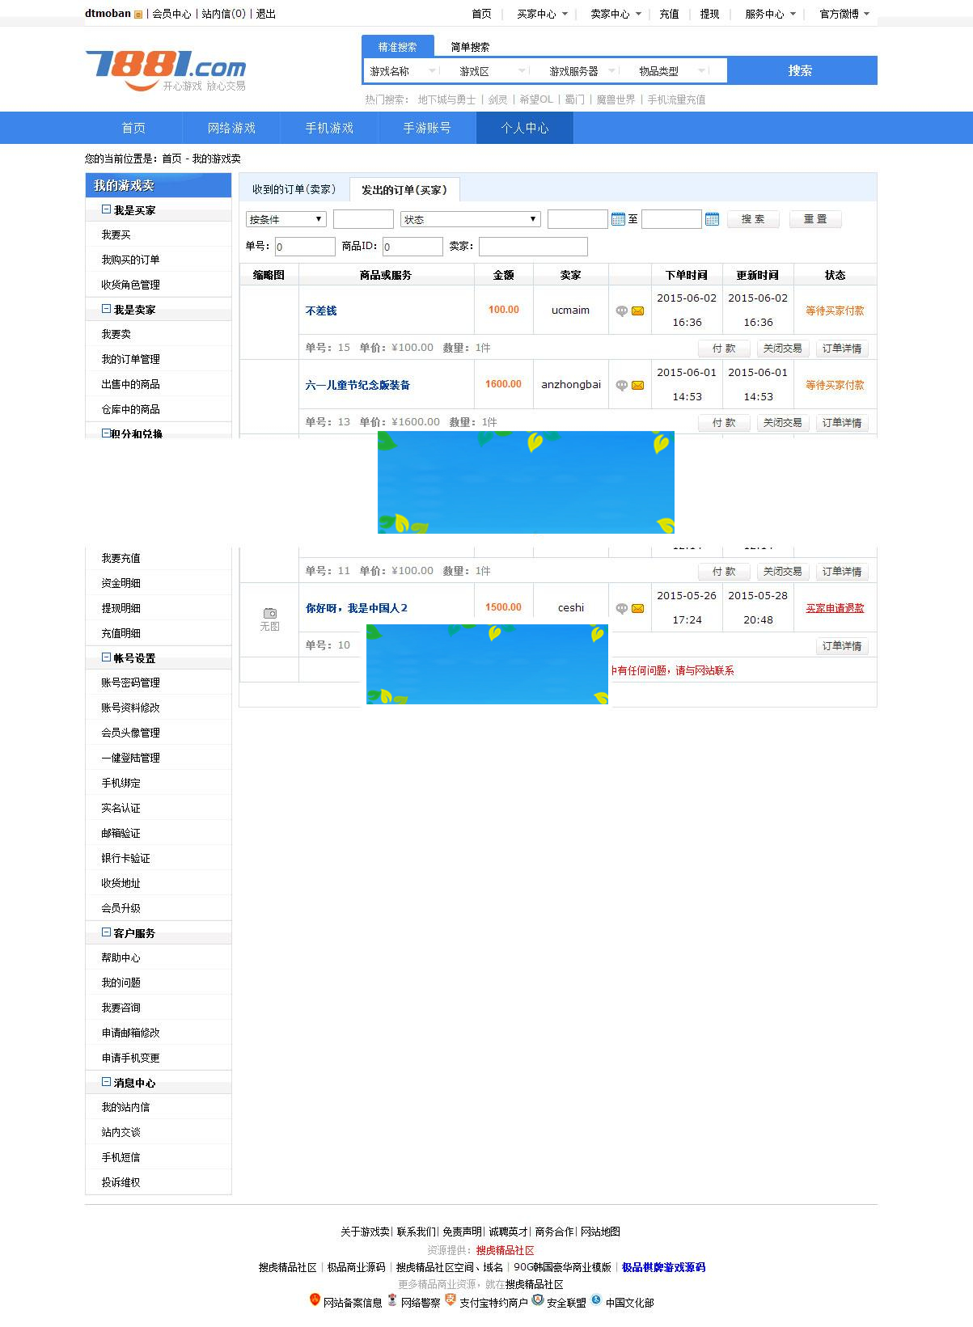Open the 买家申请退款 status link
Viewport: 973px width, 1327px height.
pyautogui.click(x=835, y=608)
